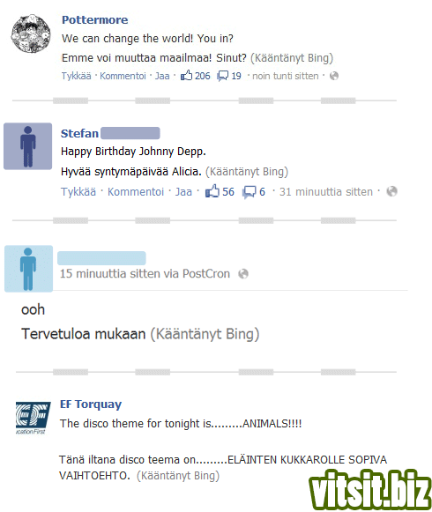The height and width of the screenshot is (512, 432).
Task: Click Tykkää on Pottermore post
Action: coord(76,76)
